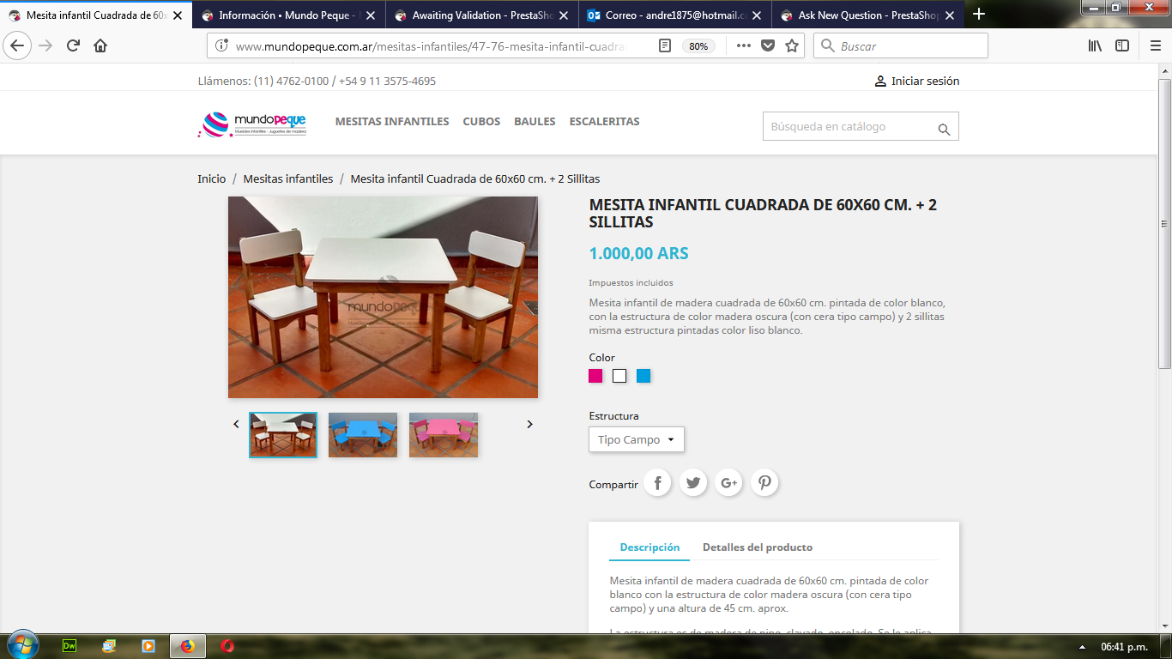Image resolution: width=1172 pixels, height=659 pixels.
Task: Open a new browser tab
Action: [x=979, y=14]
